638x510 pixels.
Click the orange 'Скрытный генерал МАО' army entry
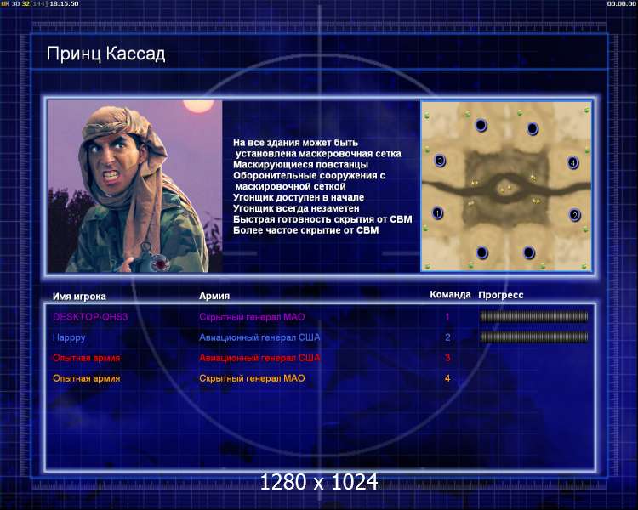(252, 378)
